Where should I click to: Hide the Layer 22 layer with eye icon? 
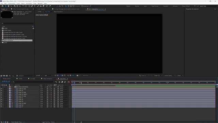(x=1, y=91)
